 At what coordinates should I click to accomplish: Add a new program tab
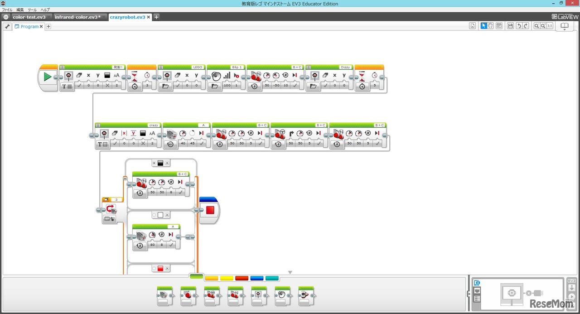tap(48, 26)
